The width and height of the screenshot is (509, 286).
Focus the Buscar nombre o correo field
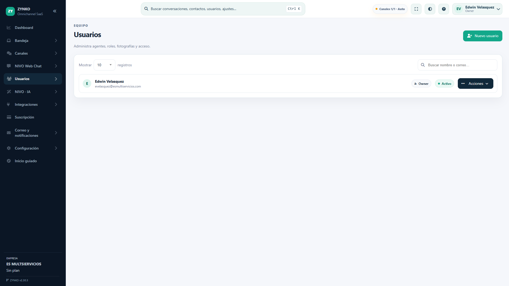click(x=457, y=65)
